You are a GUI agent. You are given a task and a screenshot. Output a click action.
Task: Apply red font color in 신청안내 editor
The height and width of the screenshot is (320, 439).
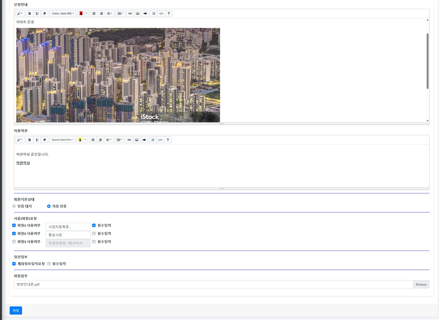click(81, 14)
